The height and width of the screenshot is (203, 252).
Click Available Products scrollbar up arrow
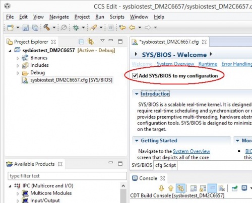coord(123,186)
